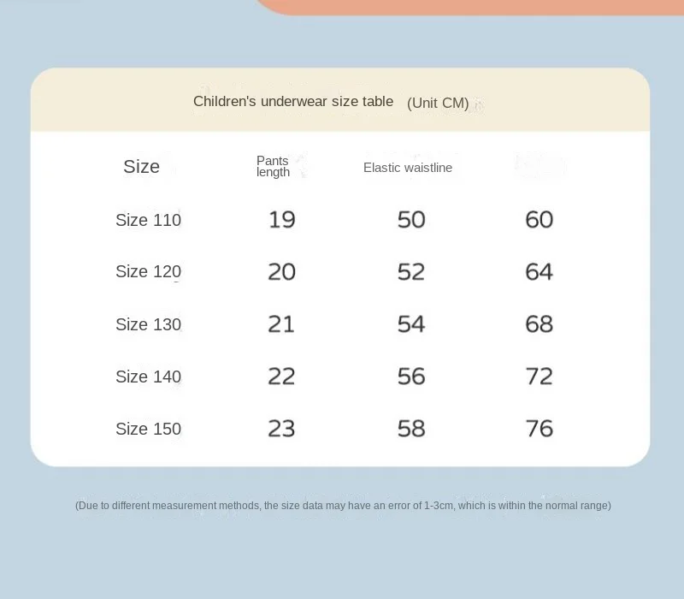Viewport: 684px width, 599px height.
Task: Click the "Size 140" row label
Action: (148, 377)
